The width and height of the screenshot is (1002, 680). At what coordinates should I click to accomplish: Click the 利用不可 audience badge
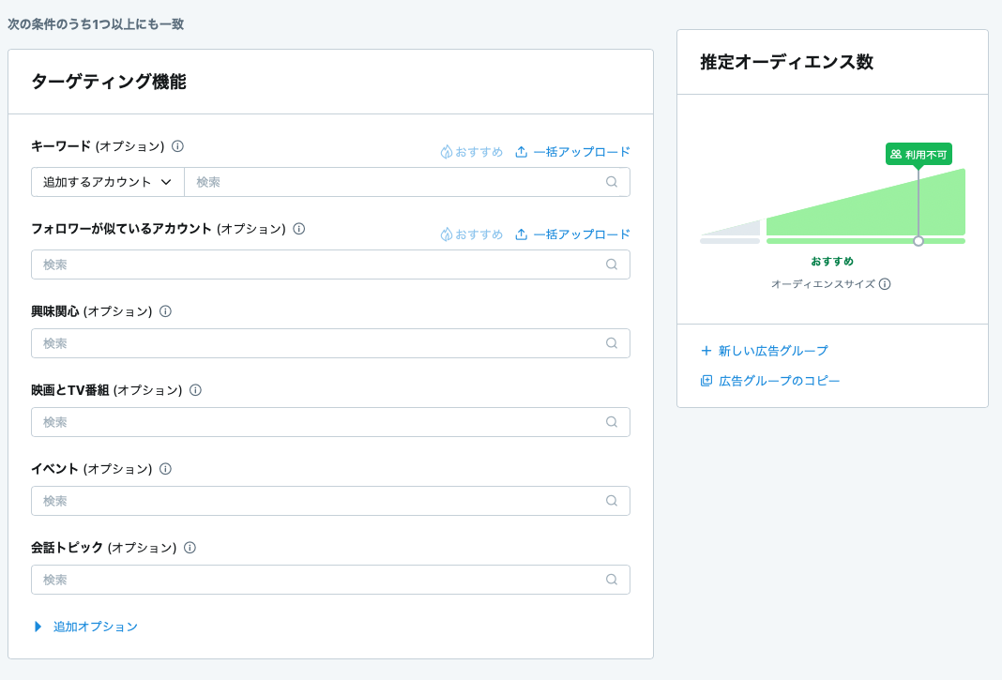click(918, 154)
